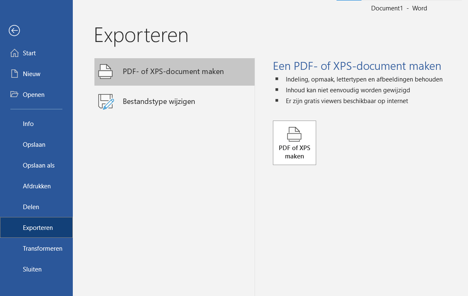Click the back arrow circle icon
The image size is (468, 296).
[14, 30]
